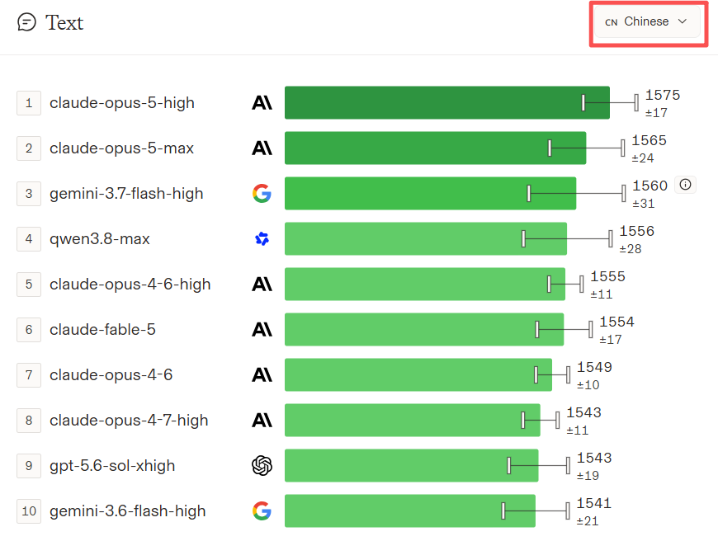Click the Anthropic logo beside claude-opus-5-high
Screen dimensions: 718x541
[x=262, y=102]
